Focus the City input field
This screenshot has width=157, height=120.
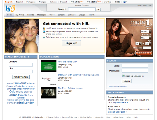coord(21,72)
